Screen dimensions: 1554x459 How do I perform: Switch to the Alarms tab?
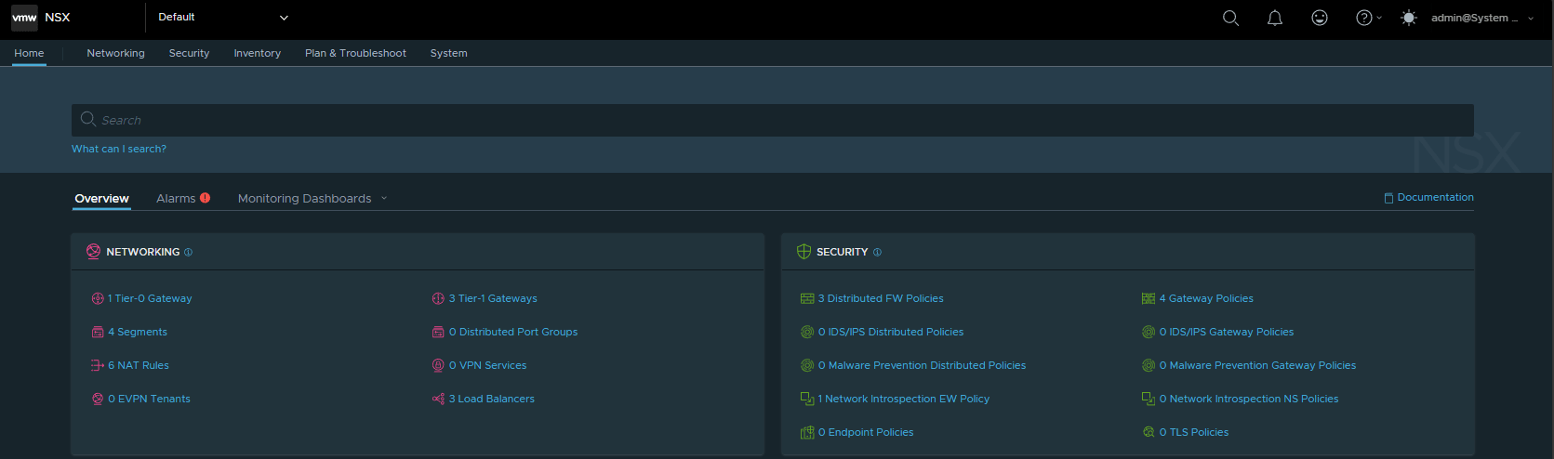point(176,198)
